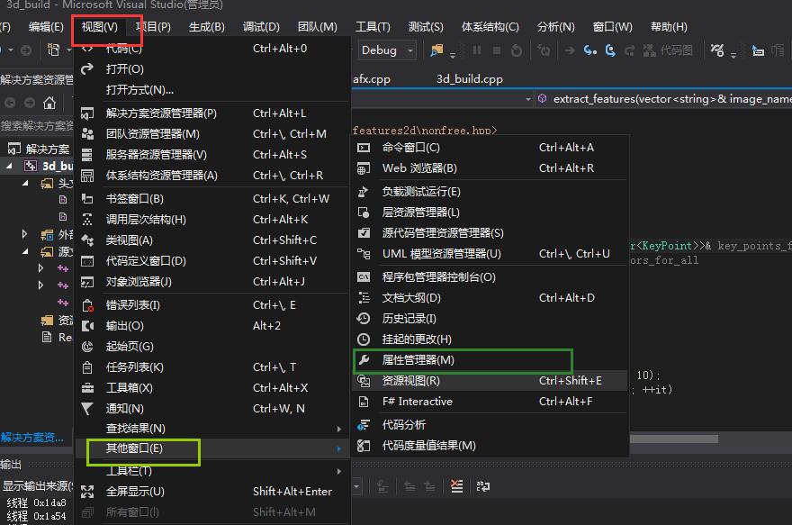The width and height of the screenshot is (792, 525).
Task: Click the Home icon in solution explorer
Action: coord(49,103)
